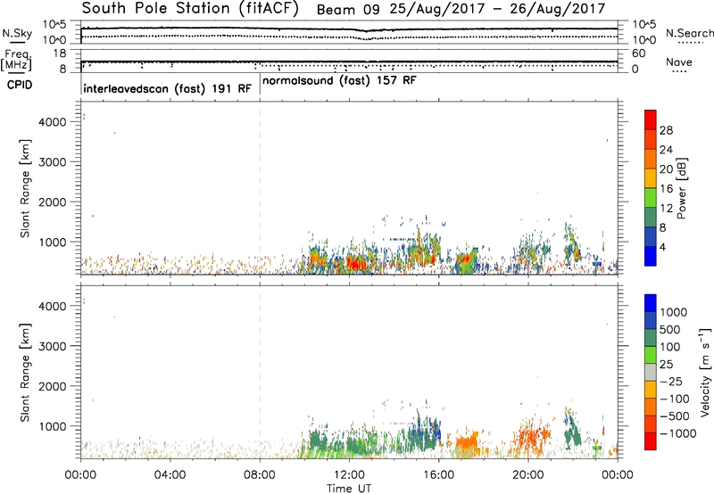Screen dimensions: 714x494
Task: Click the 3000 tick on velocity panel axis
Action: pyautogui.click(x=53, y=346)
